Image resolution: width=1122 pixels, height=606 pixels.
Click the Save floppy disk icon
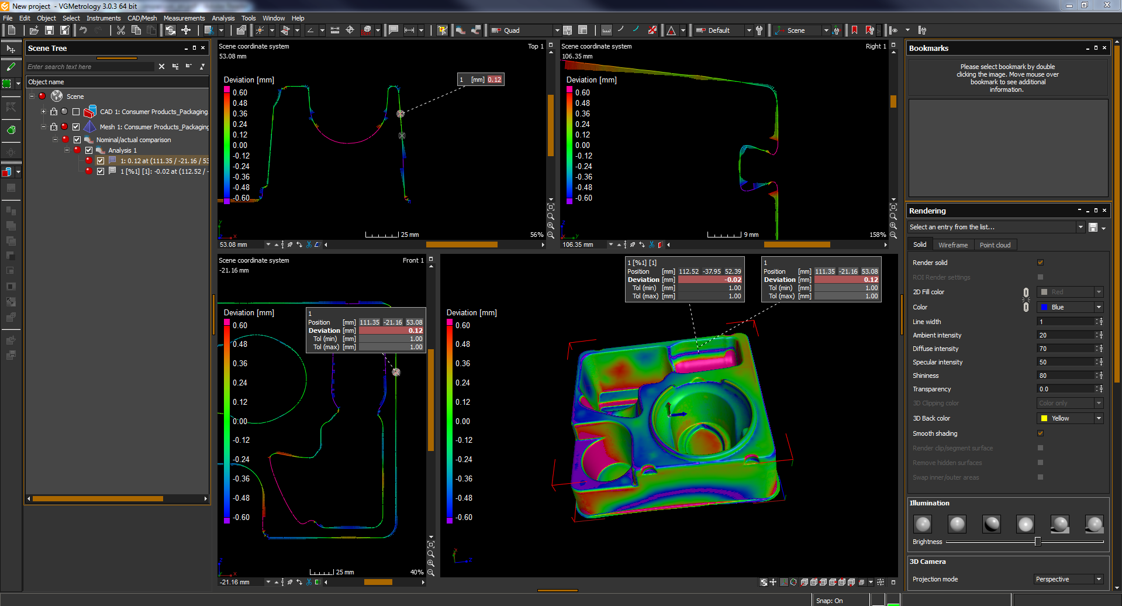click(50, 30)
